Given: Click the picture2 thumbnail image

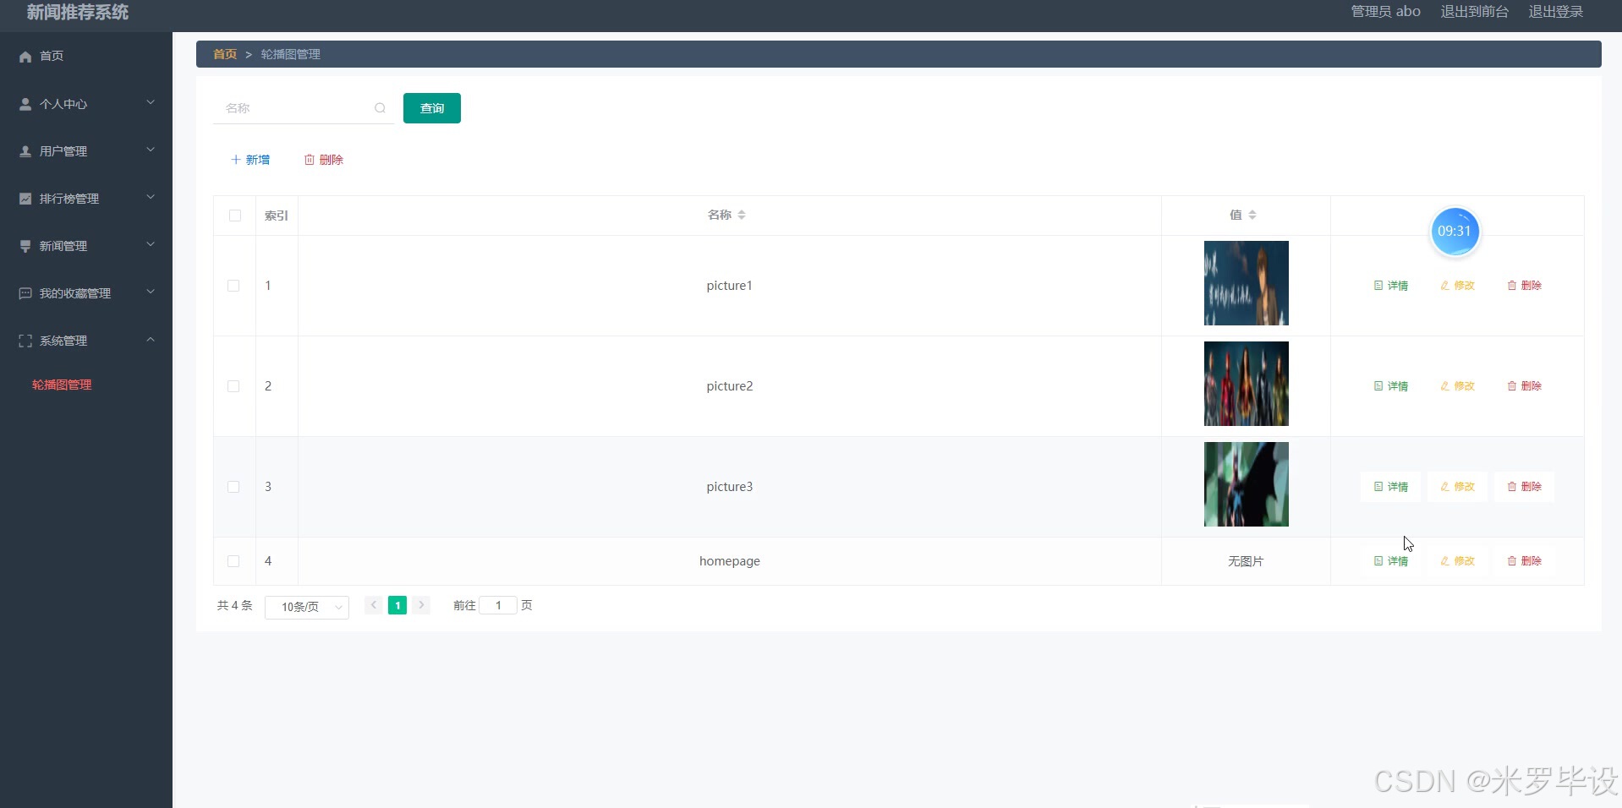Looking at the screenshot, I should pos(1247,384).
